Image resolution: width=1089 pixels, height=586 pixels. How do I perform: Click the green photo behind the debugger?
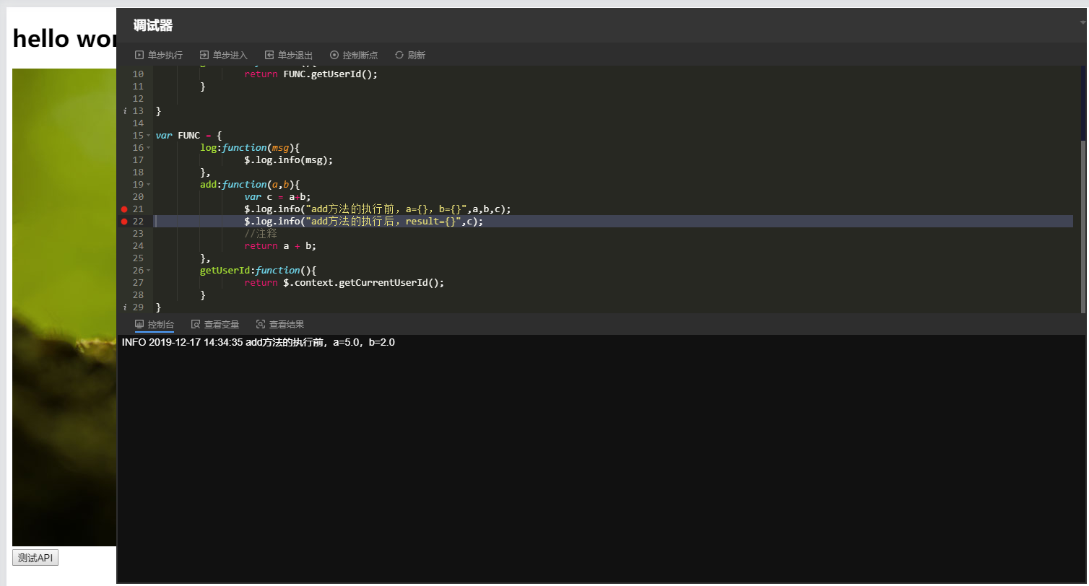click(64, 307)
